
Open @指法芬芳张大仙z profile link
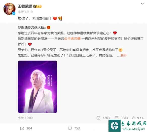[x=32, y=27]
